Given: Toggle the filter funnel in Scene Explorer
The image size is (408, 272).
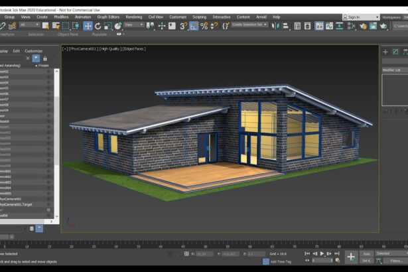Looking at the screenshot, I should coord(36,58).
